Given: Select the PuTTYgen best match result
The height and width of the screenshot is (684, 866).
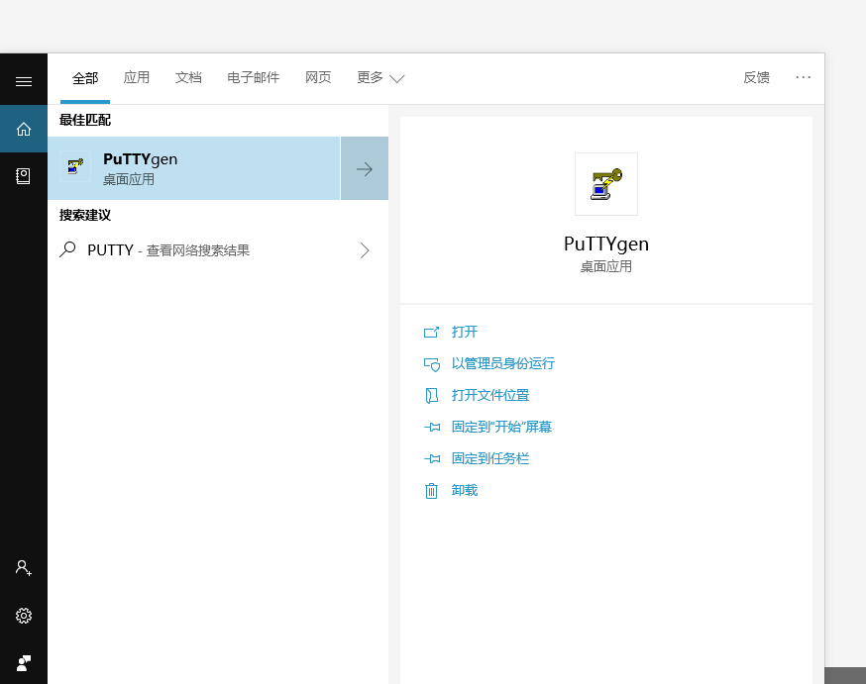Looking at the screenshot, I should (194, 168).
